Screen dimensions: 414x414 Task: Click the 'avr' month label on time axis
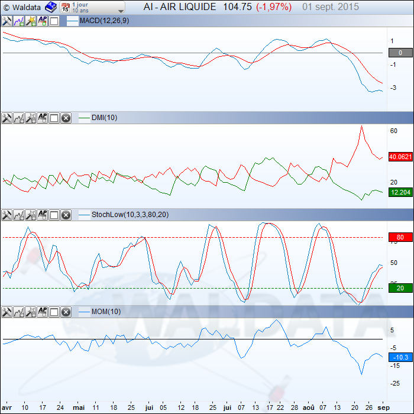coord(7,407)
